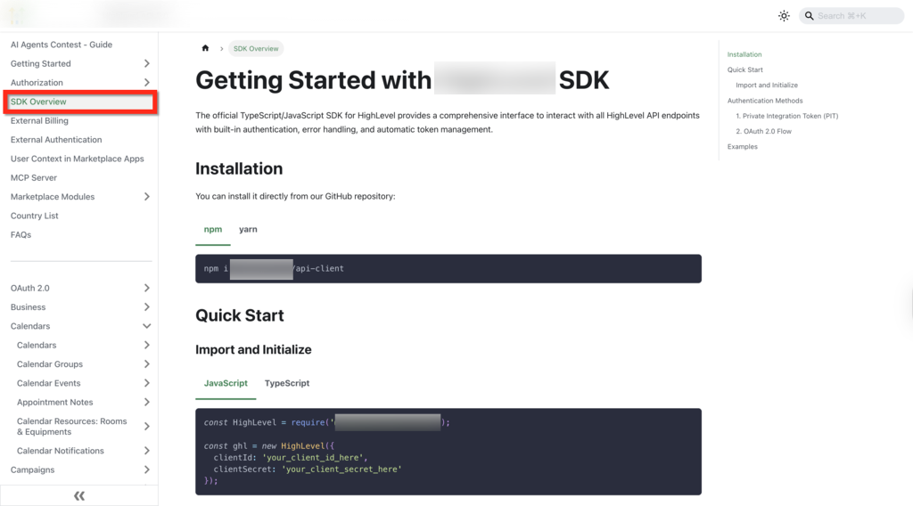Jump to OAuth 2.0 Flow in contents
Viewport: 913px width, 506px height.
coord(763,132)
